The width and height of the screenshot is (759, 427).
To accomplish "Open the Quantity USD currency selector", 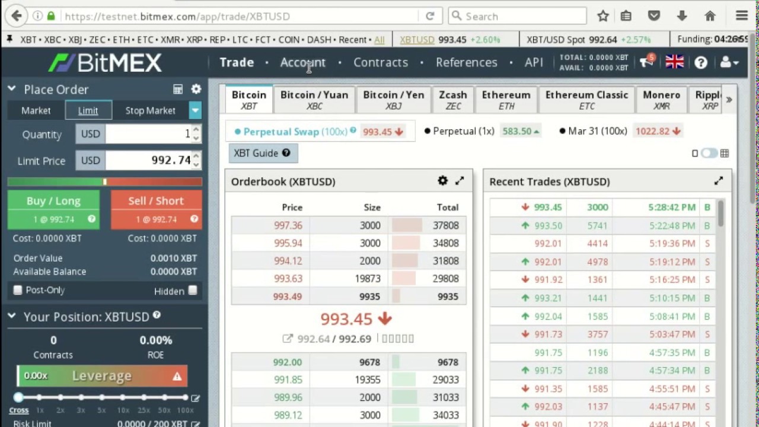I will click(x=90, y=134).
